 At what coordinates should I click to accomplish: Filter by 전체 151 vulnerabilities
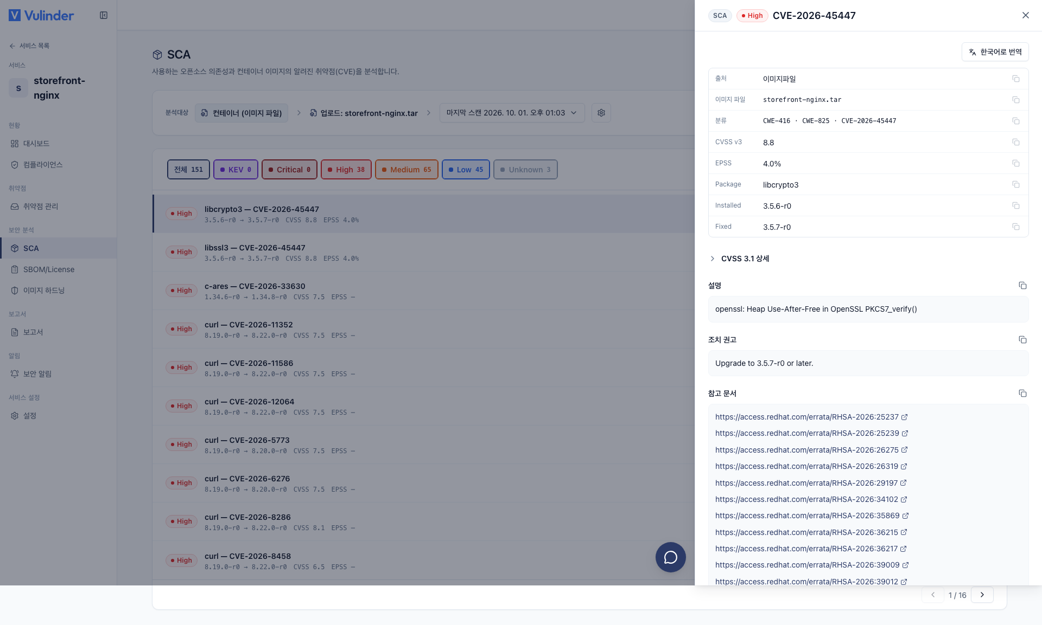coord(188,169)
